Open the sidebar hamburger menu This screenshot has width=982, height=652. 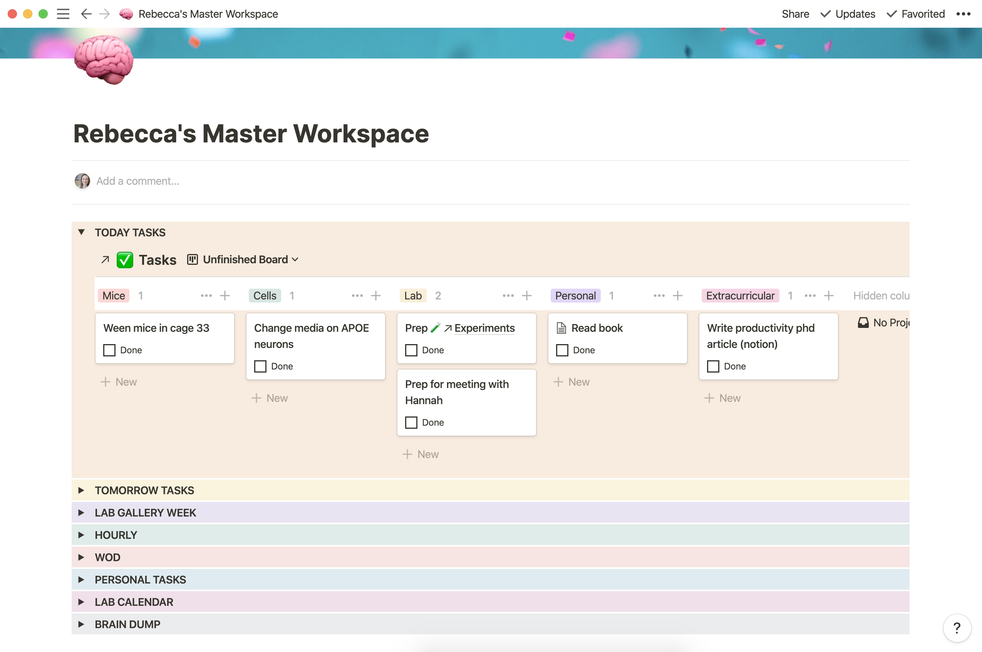[x=63, y=14]
